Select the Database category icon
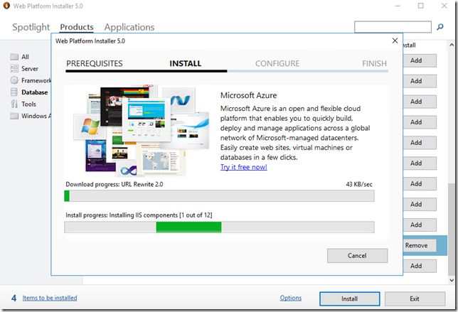Viewport: 458px width, 312px height. tap(14, 92)
